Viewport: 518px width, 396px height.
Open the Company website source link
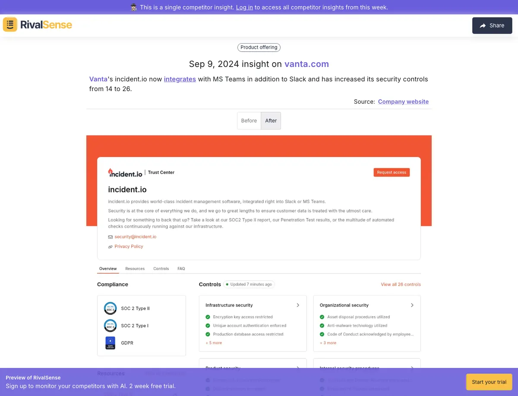pos(403,101)
